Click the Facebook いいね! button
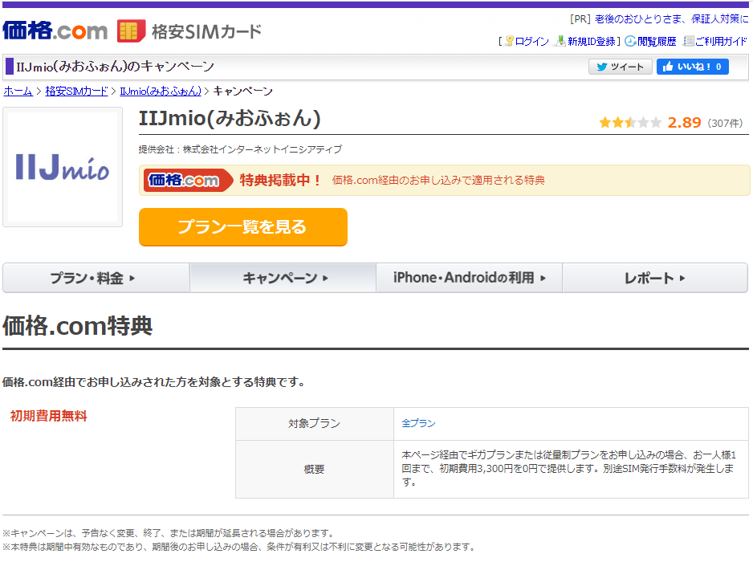The image size is (753, 562). [693, 67]
